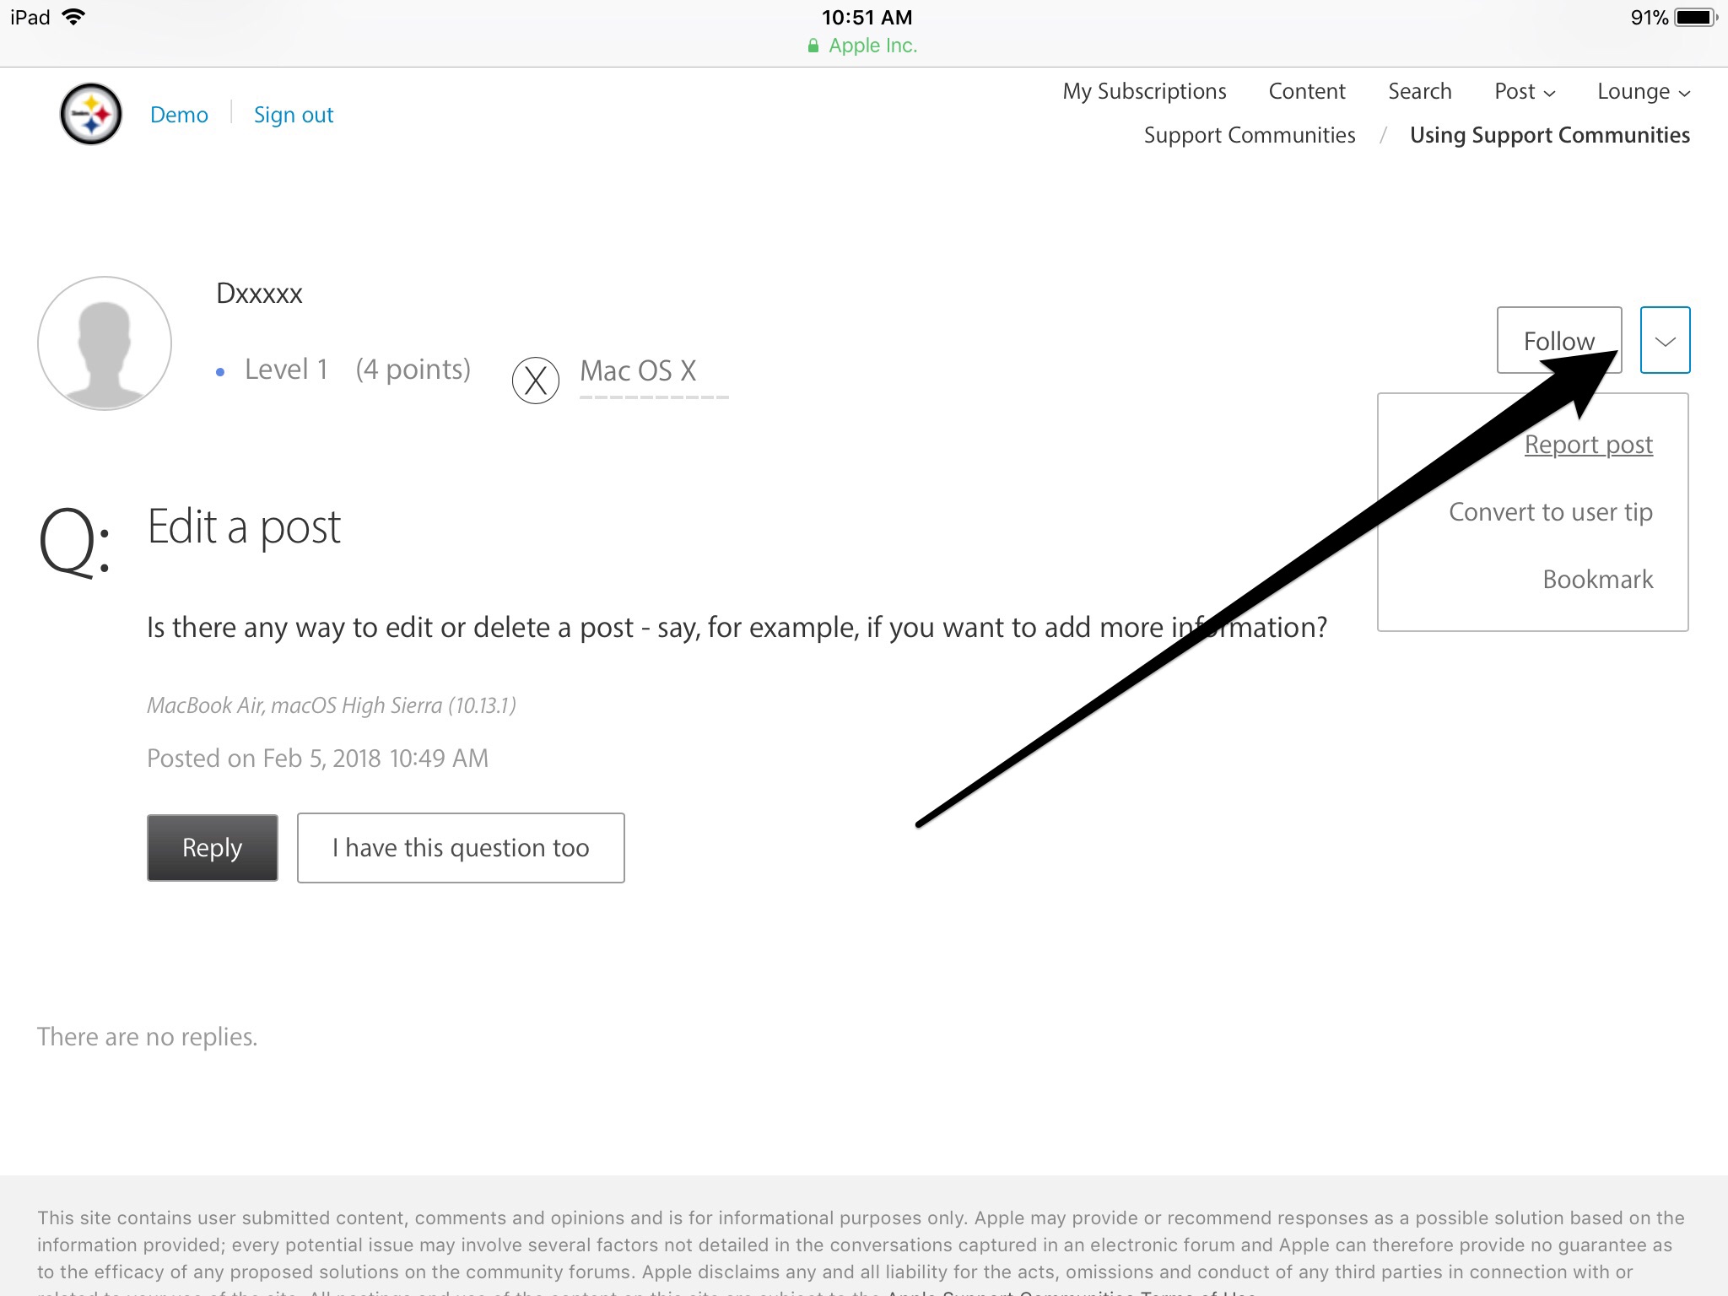The image size is (1728, 1296).
Task: Toggle the post actions chevron dropdown
Action: (1665, 340)
